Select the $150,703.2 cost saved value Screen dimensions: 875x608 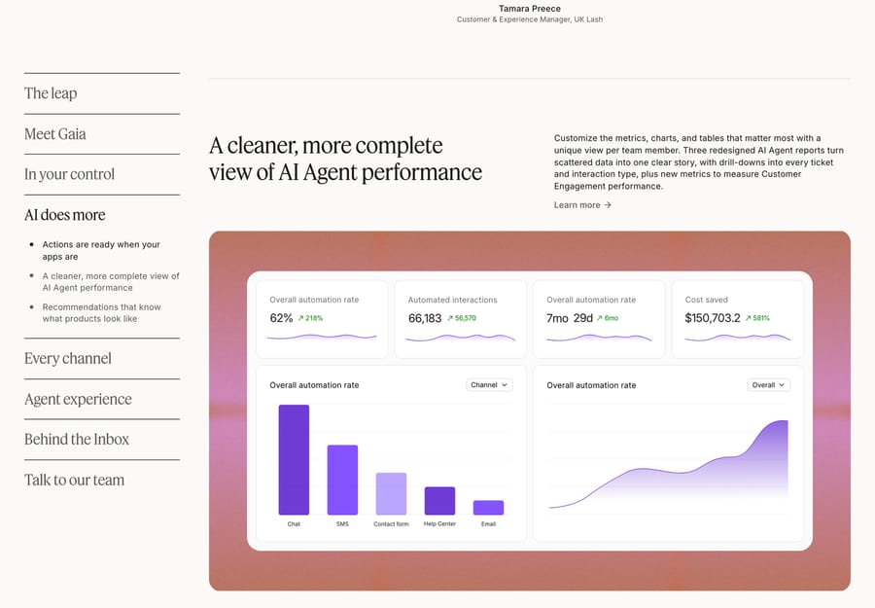click(x=713, y=318)
